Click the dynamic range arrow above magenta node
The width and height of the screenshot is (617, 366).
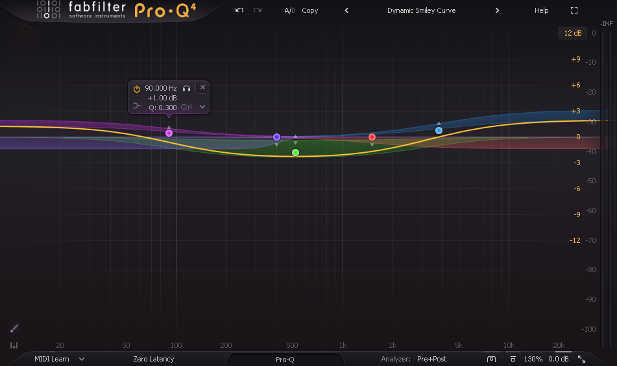[169, 126]
